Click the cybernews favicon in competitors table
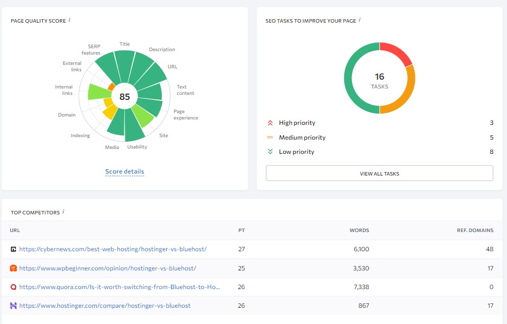 [x=13, y=249]
